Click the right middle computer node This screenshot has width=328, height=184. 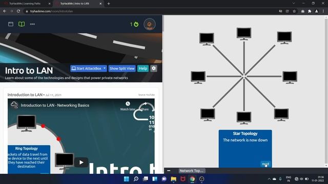click(290, 77)
